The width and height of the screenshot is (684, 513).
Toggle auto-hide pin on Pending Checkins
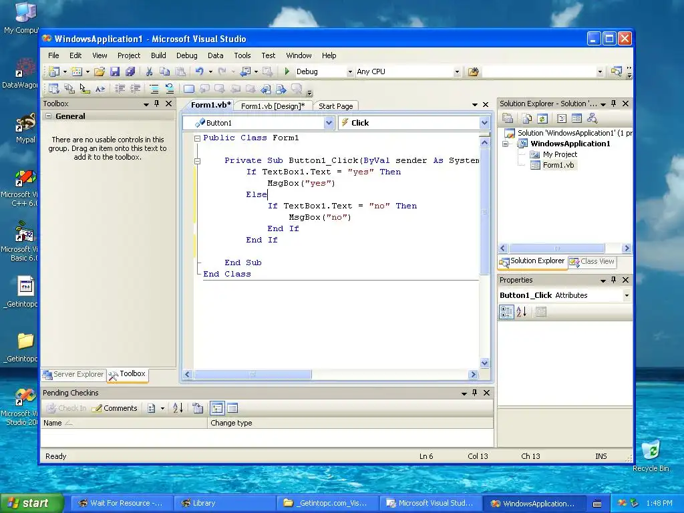pyautogui.click(x=475, y=393)
